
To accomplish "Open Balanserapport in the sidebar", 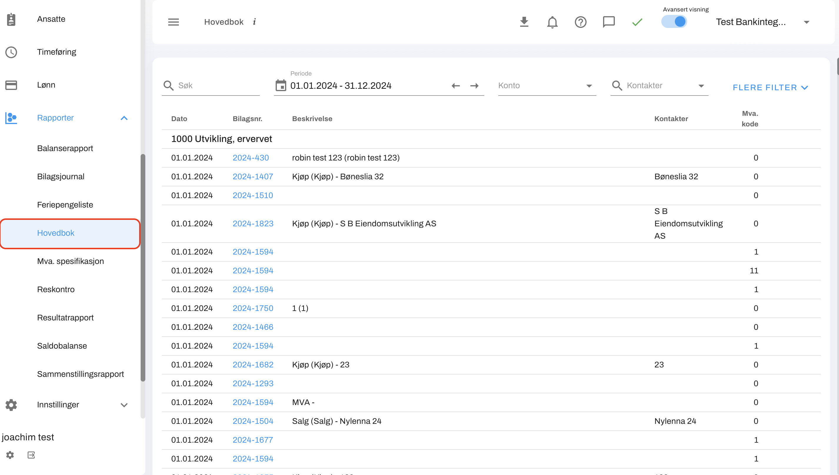I will [65, 148].
